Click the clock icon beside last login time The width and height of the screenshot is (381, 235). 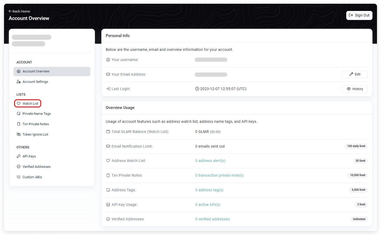tap(197, 89)
